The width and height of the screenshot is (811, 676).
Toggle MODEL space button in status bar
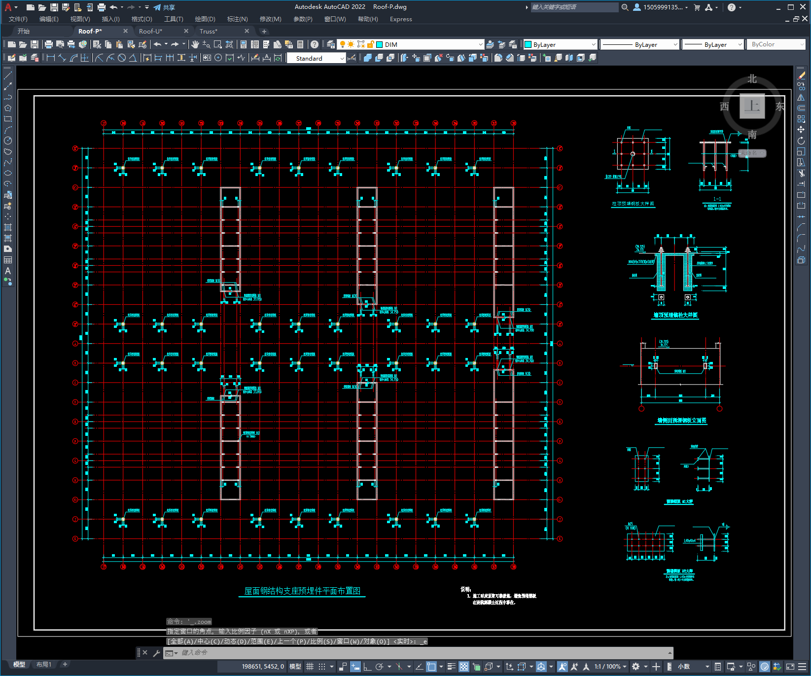295,667
